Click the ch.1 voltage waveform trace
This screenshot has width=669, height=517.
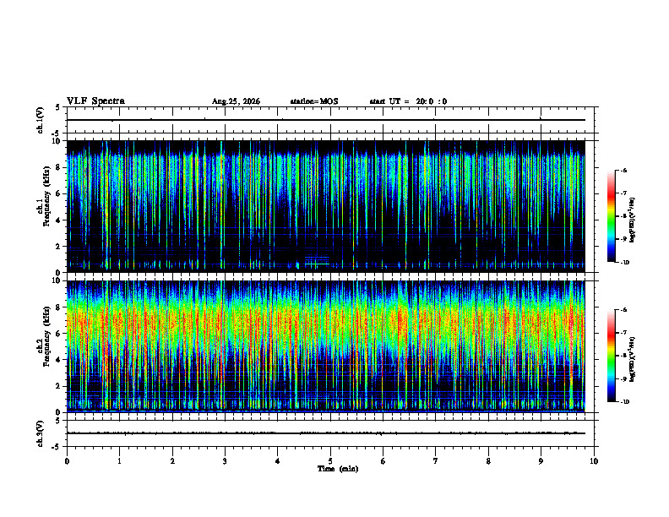pos(326,120)
